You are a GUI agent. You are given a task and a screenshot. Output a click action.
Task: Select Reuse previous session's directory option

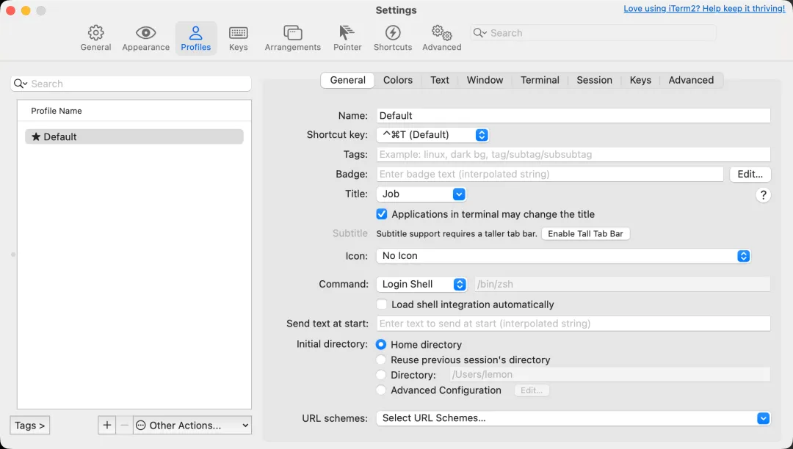(x=381, y=359)
